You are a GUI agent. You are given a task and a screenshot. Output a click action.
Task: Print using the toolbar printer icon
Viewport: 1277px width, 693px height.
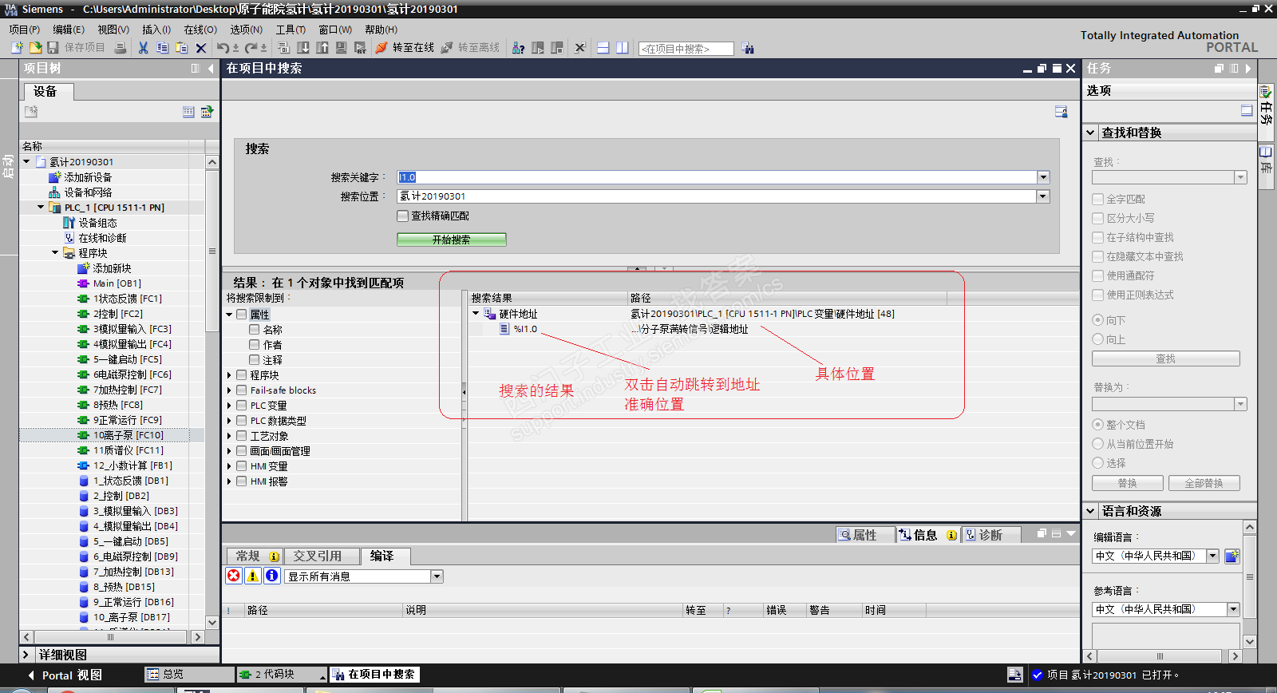pos(120,48)
